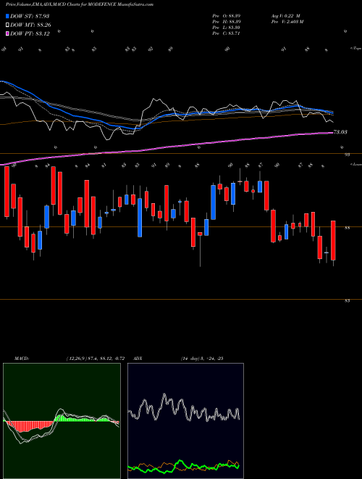Click the white DOW MT legend swatch
The width and height of the screenshot is (362, 479).
7,25
